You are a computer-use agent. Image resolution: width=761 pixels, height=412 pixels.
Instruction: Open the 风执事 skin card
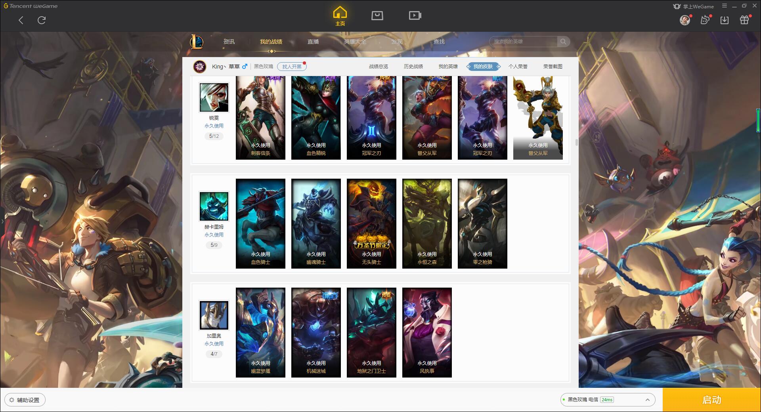pos(427,332)
